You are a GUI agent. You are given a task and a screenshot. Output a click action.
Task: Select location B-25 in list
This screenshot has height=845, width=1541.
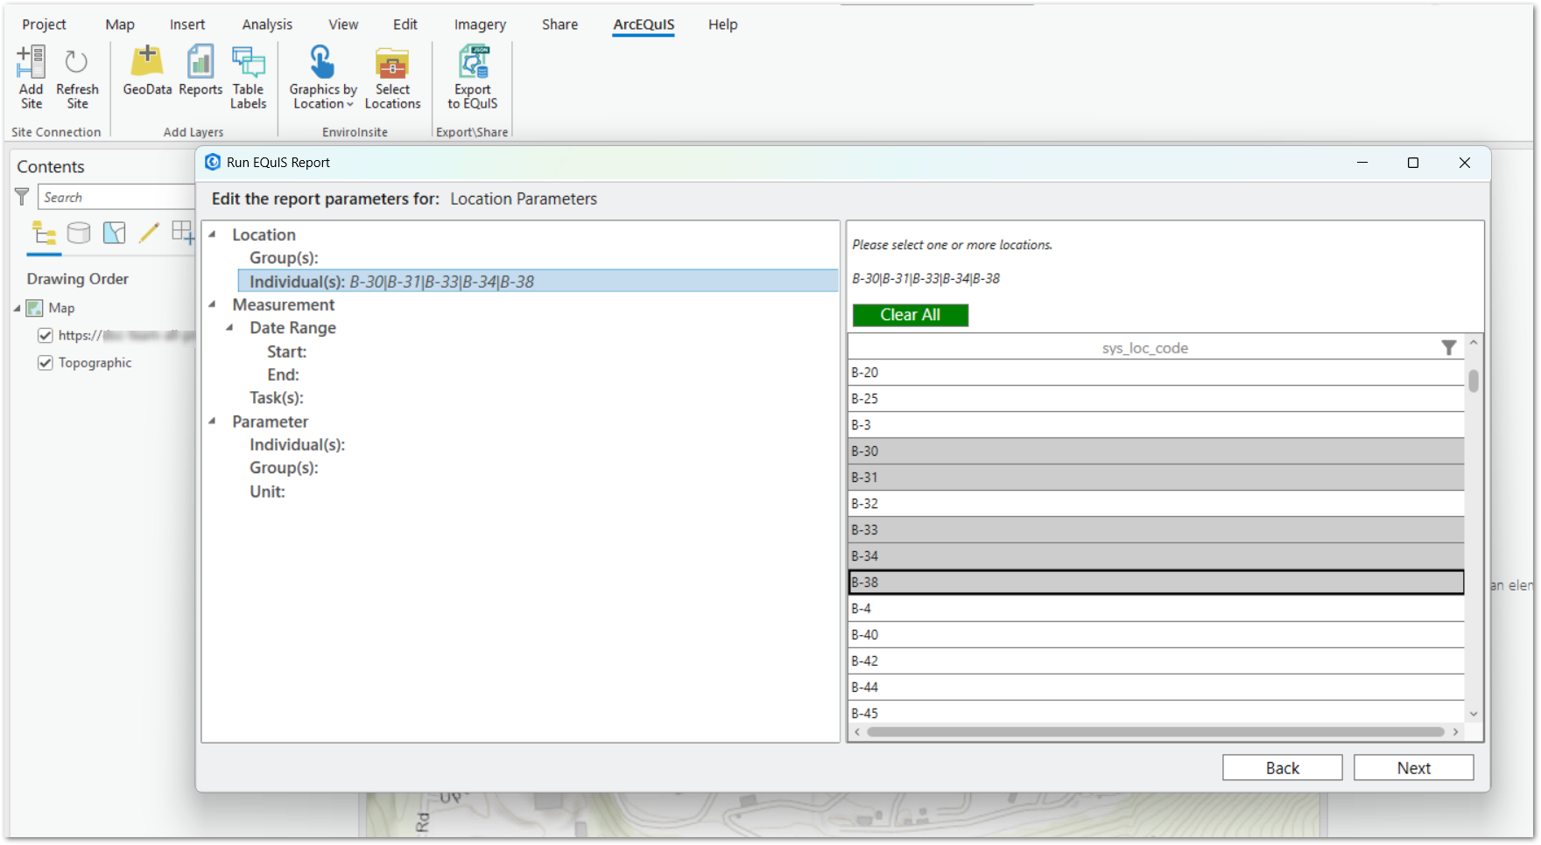[x=1156, y=399]
